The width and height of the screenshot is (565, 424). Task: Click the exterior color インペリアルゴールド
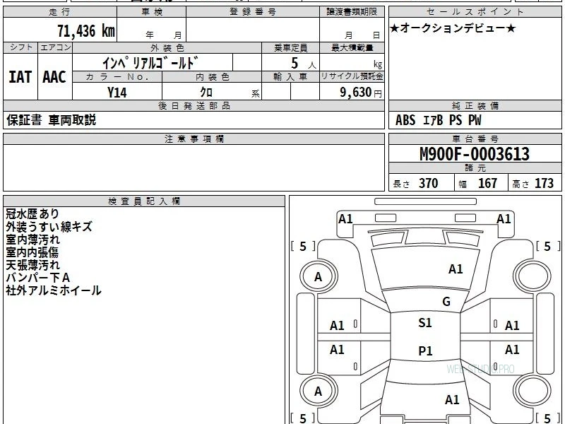[150, 63]
